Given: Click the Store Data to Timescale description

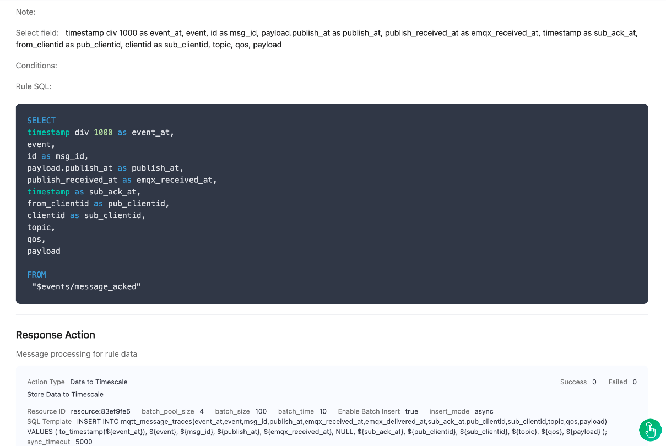Looking at the screenshot, I should click(x=65, y=394).
